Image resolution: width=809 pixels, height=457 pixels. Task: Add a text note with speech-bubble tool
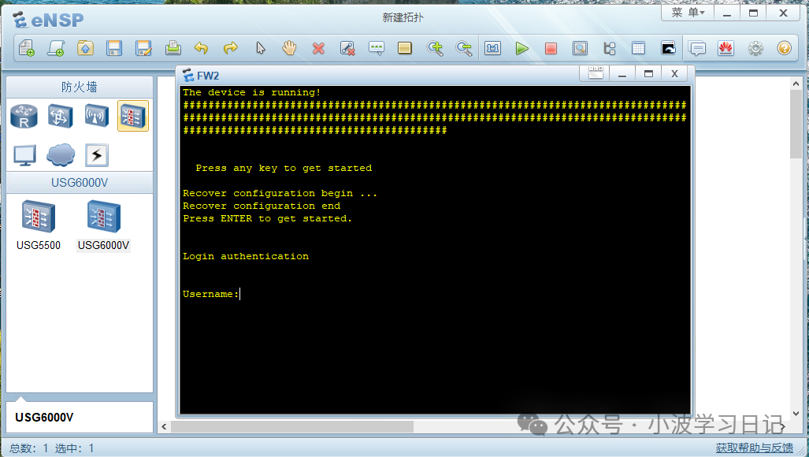[x=377, y=49]
